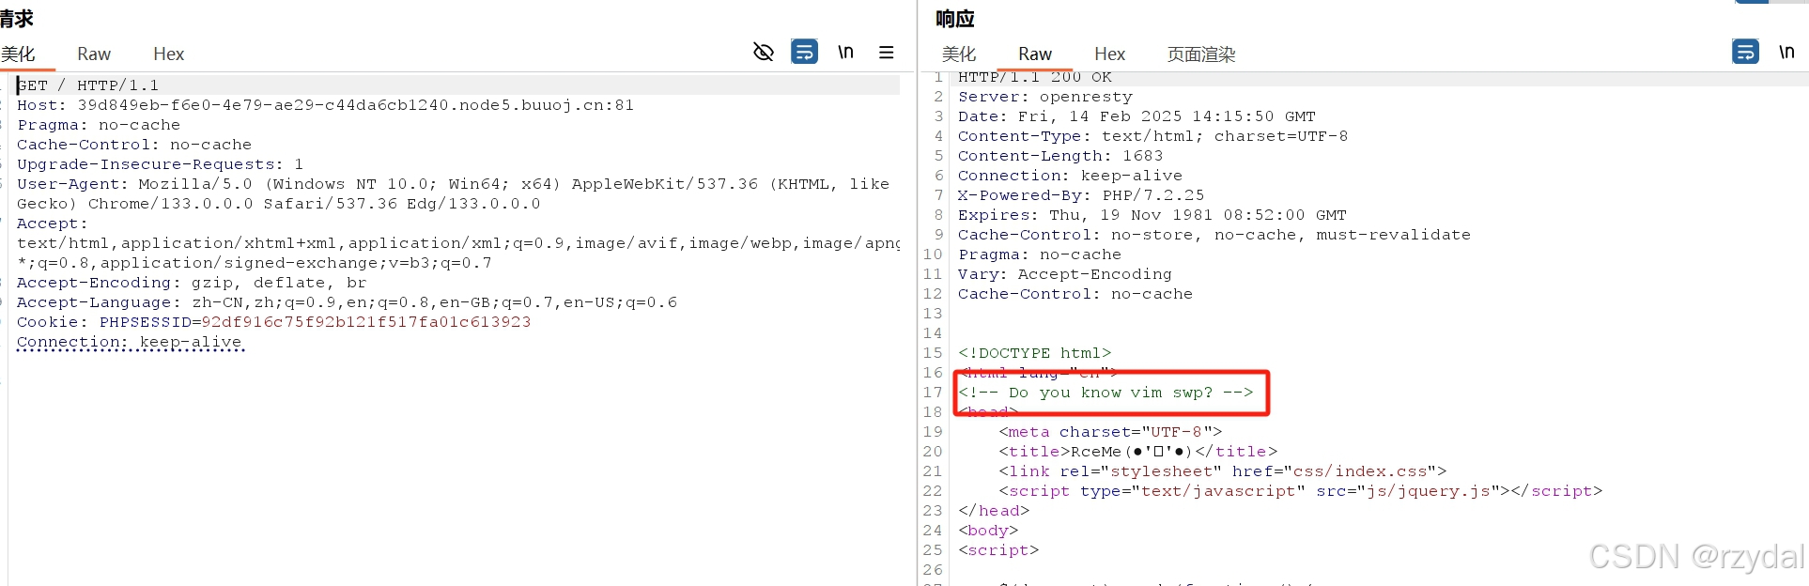Screen dimensions: 1809x586
Task: Toggle hidden characters eye icon in request panel
Action: point(764,52)
